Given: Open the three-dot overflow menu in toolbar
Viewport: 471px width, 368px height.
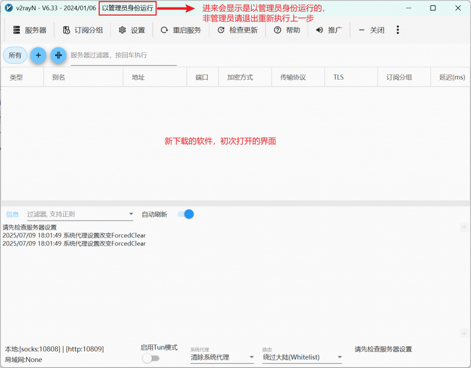Looking at the screenshot, I should [x=398, y=30].
